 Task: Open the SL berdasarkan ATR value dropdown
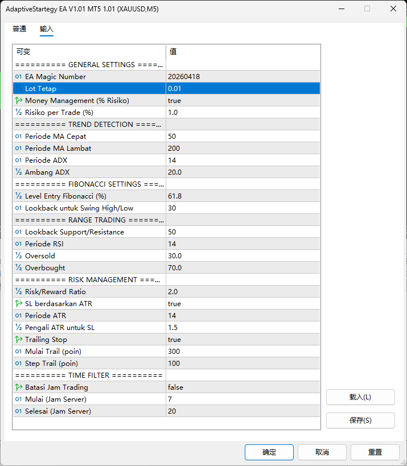pos(242,304)
